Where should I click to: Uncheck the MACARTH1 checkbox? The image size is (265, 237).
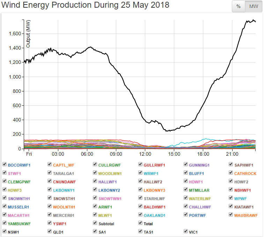pos(5,215)
